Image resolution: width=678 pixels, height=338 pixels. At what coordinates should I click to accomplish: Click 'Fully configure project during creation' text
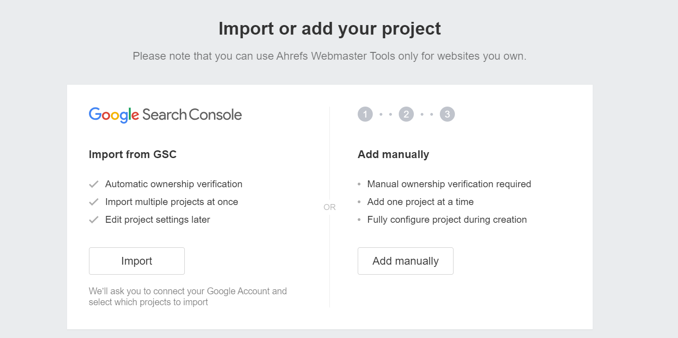pos(447,220)
